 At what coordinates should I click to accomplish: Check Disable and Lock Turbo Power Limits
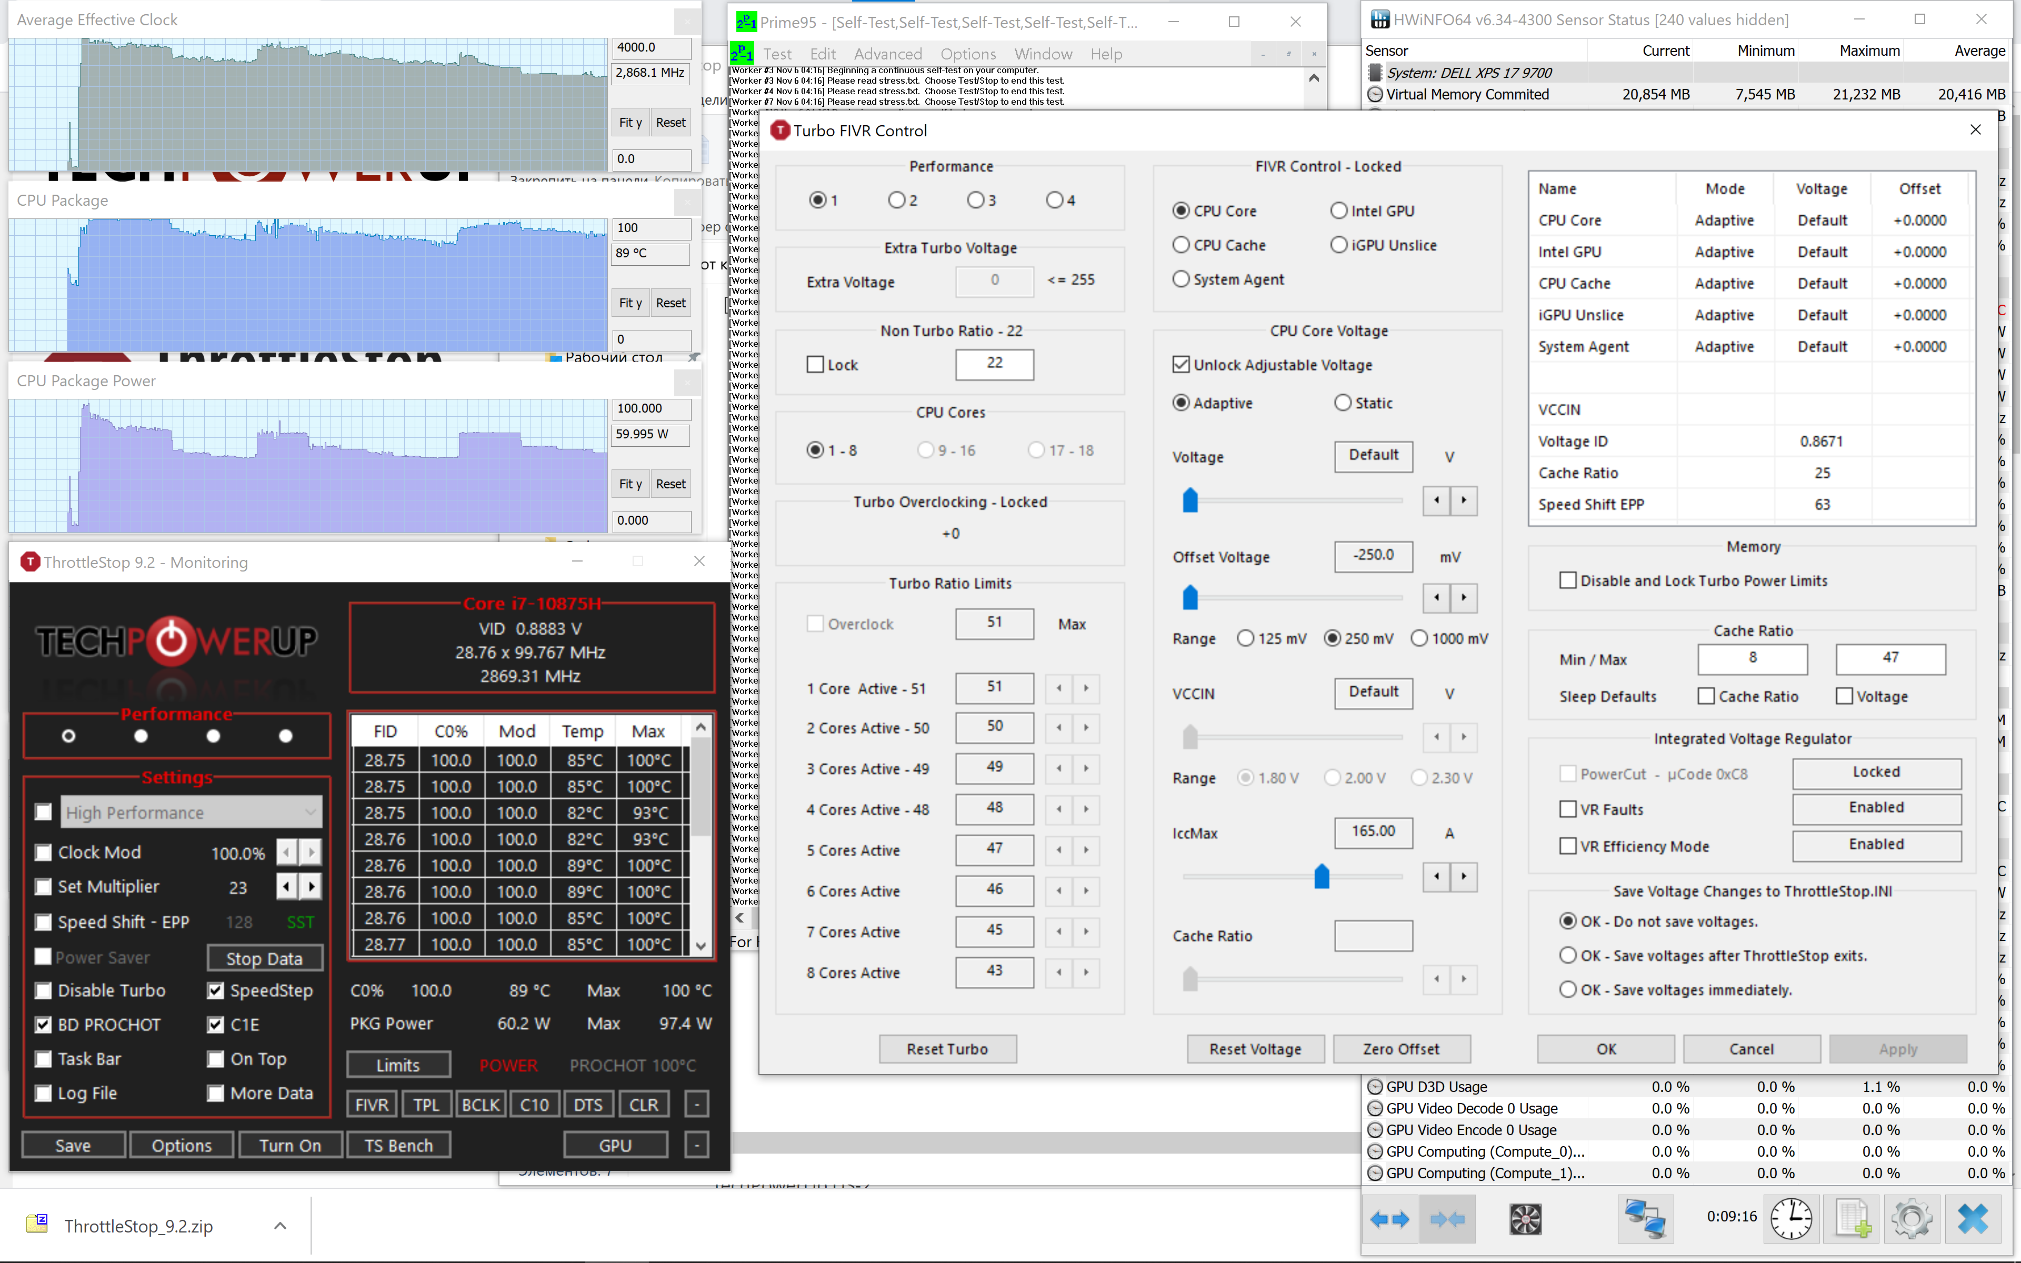click(x=1567, y=580)
